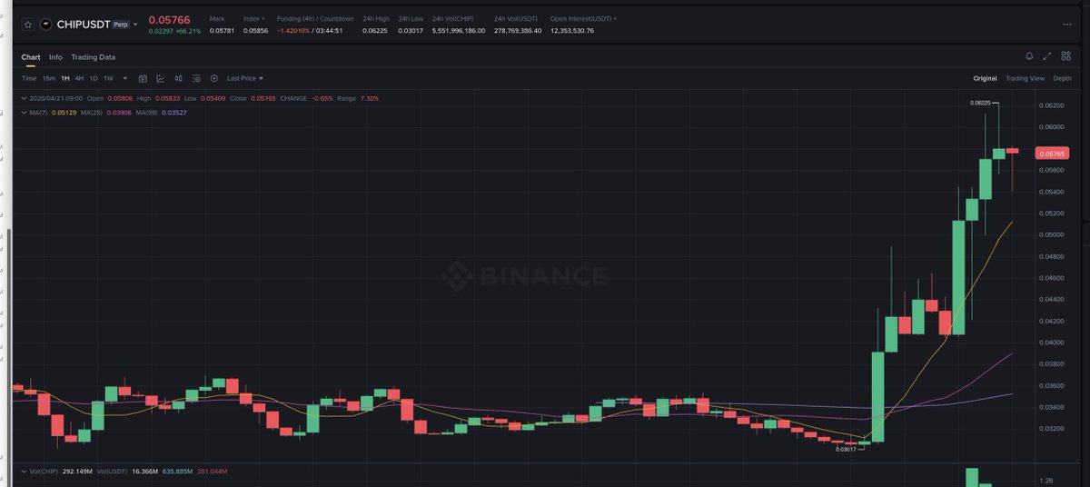The width and height of the screenshot is (1090, 487).
Task: Click the Index info indicator
Action: (x=263, y=18)
